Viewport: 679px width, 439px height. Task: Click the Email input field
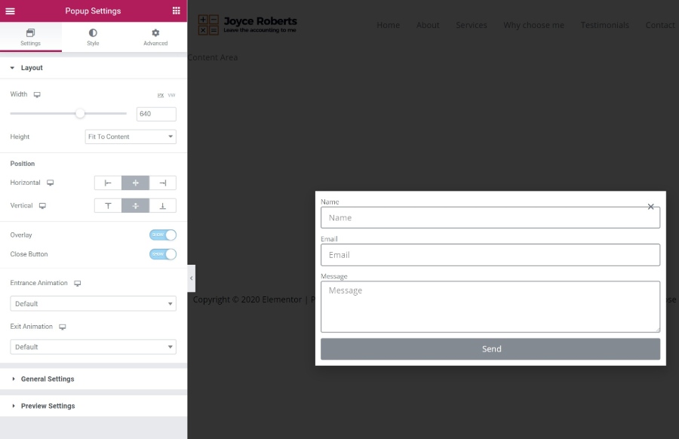490,254
